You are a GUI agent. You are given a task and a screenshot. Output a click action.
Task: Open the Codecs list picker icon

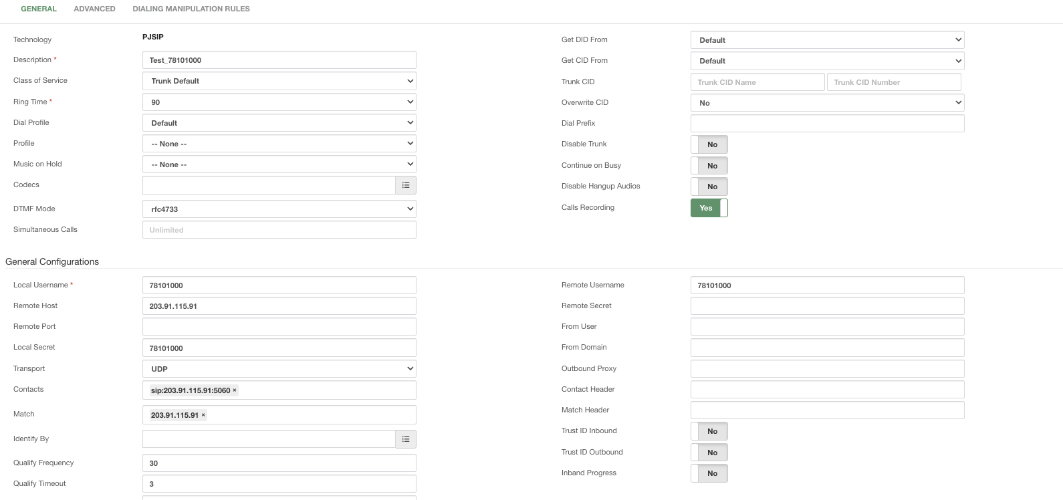click(x=406, y=185)
